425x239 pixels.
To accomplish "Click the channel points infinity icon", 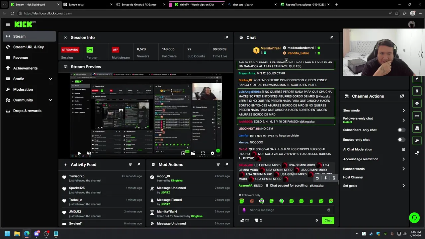I will [x=244, y=220].
